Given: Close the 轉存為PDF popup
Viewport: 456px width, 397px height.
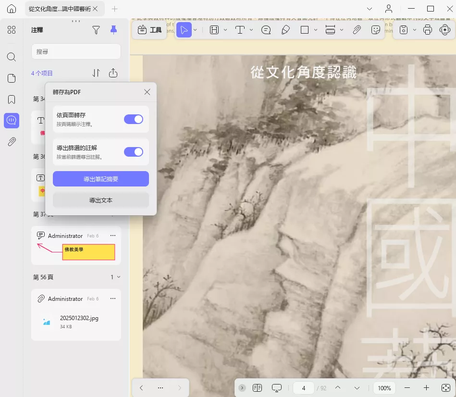Looking at the screenshot, I should pos(147,92).
